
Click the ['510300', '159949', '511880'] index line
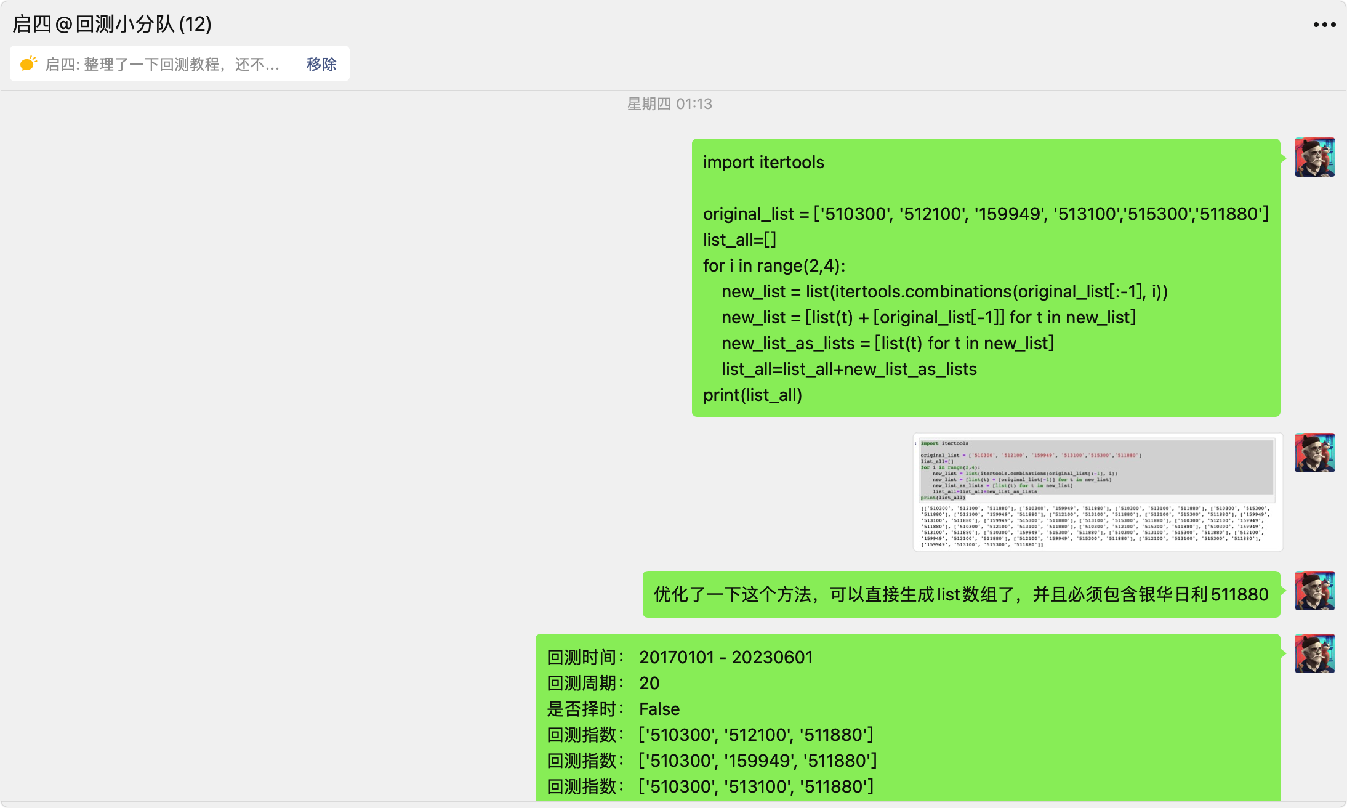757,761
